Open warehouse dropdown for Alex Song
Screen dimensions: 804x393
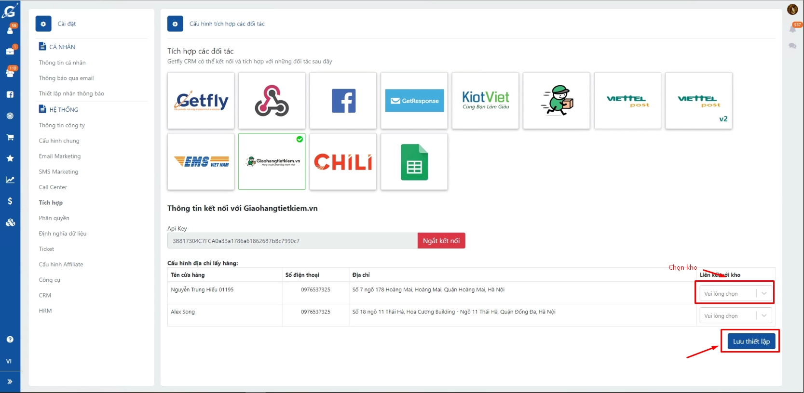coord(735,316)
